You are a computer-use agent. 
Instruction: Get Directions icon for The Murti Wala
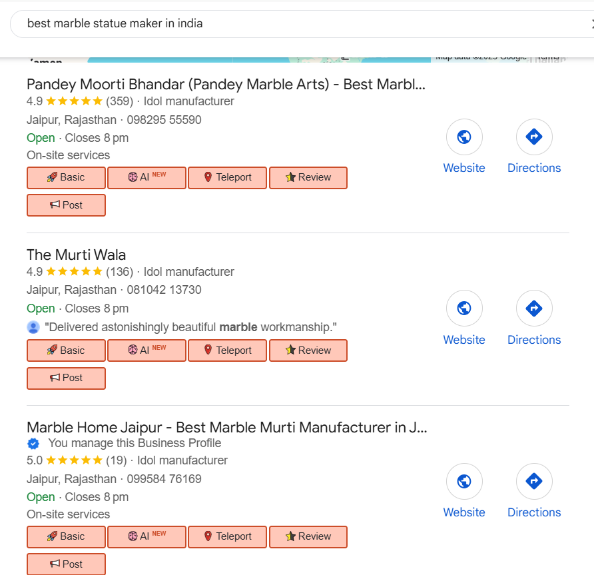(x=534, y=308)
